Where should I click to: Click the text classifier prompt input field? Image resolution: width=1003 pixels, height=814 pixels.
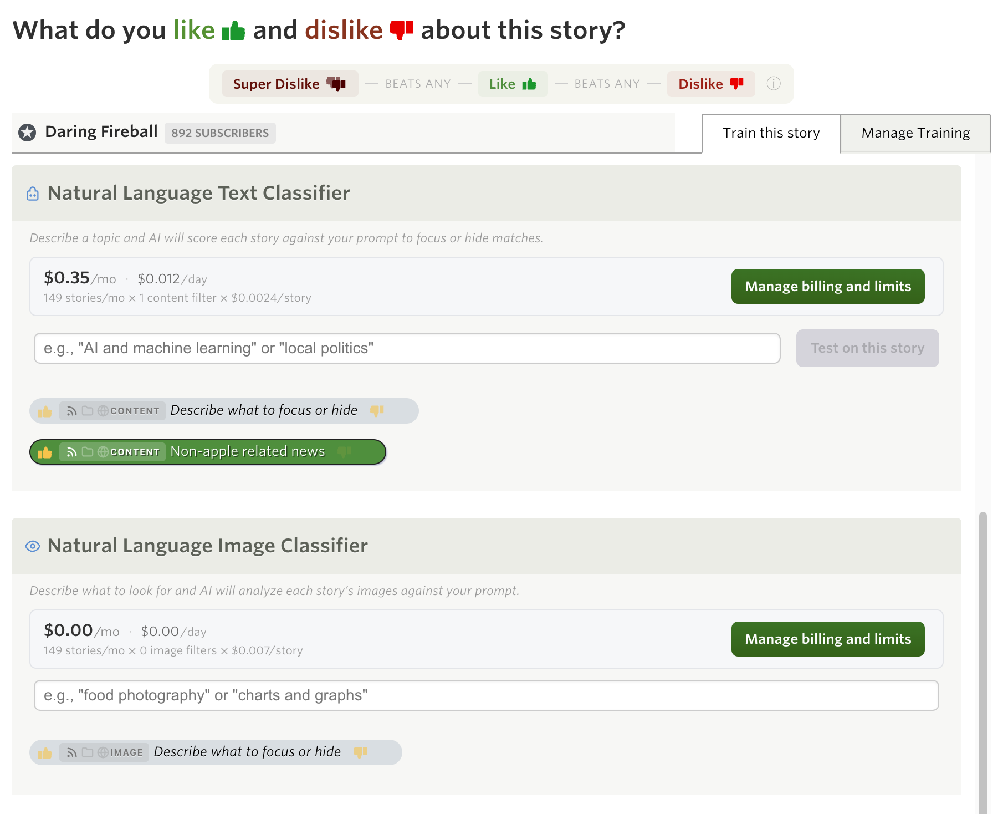(407, 348)
